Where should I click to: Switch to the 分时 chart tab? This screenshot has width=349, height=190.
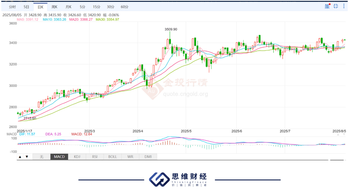click(12, 7)
